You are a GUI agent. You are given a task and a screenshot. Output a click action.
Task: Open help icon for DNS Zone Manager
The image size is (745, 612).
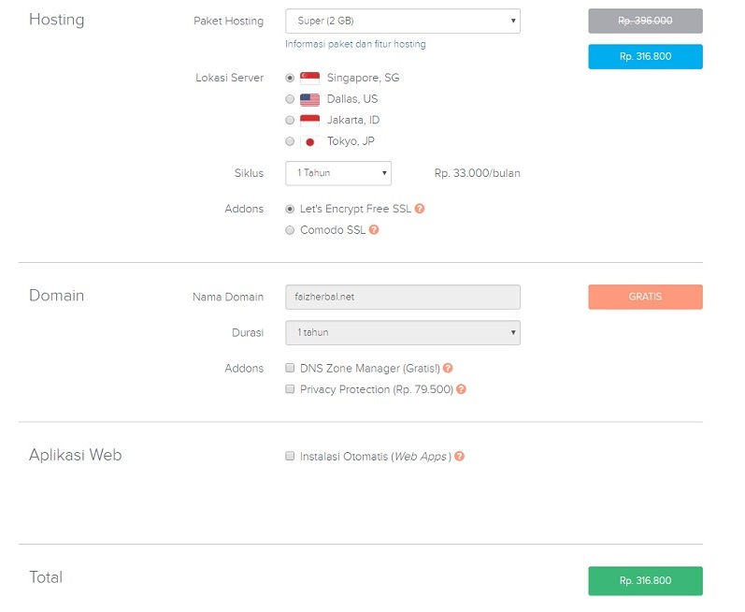448,368
